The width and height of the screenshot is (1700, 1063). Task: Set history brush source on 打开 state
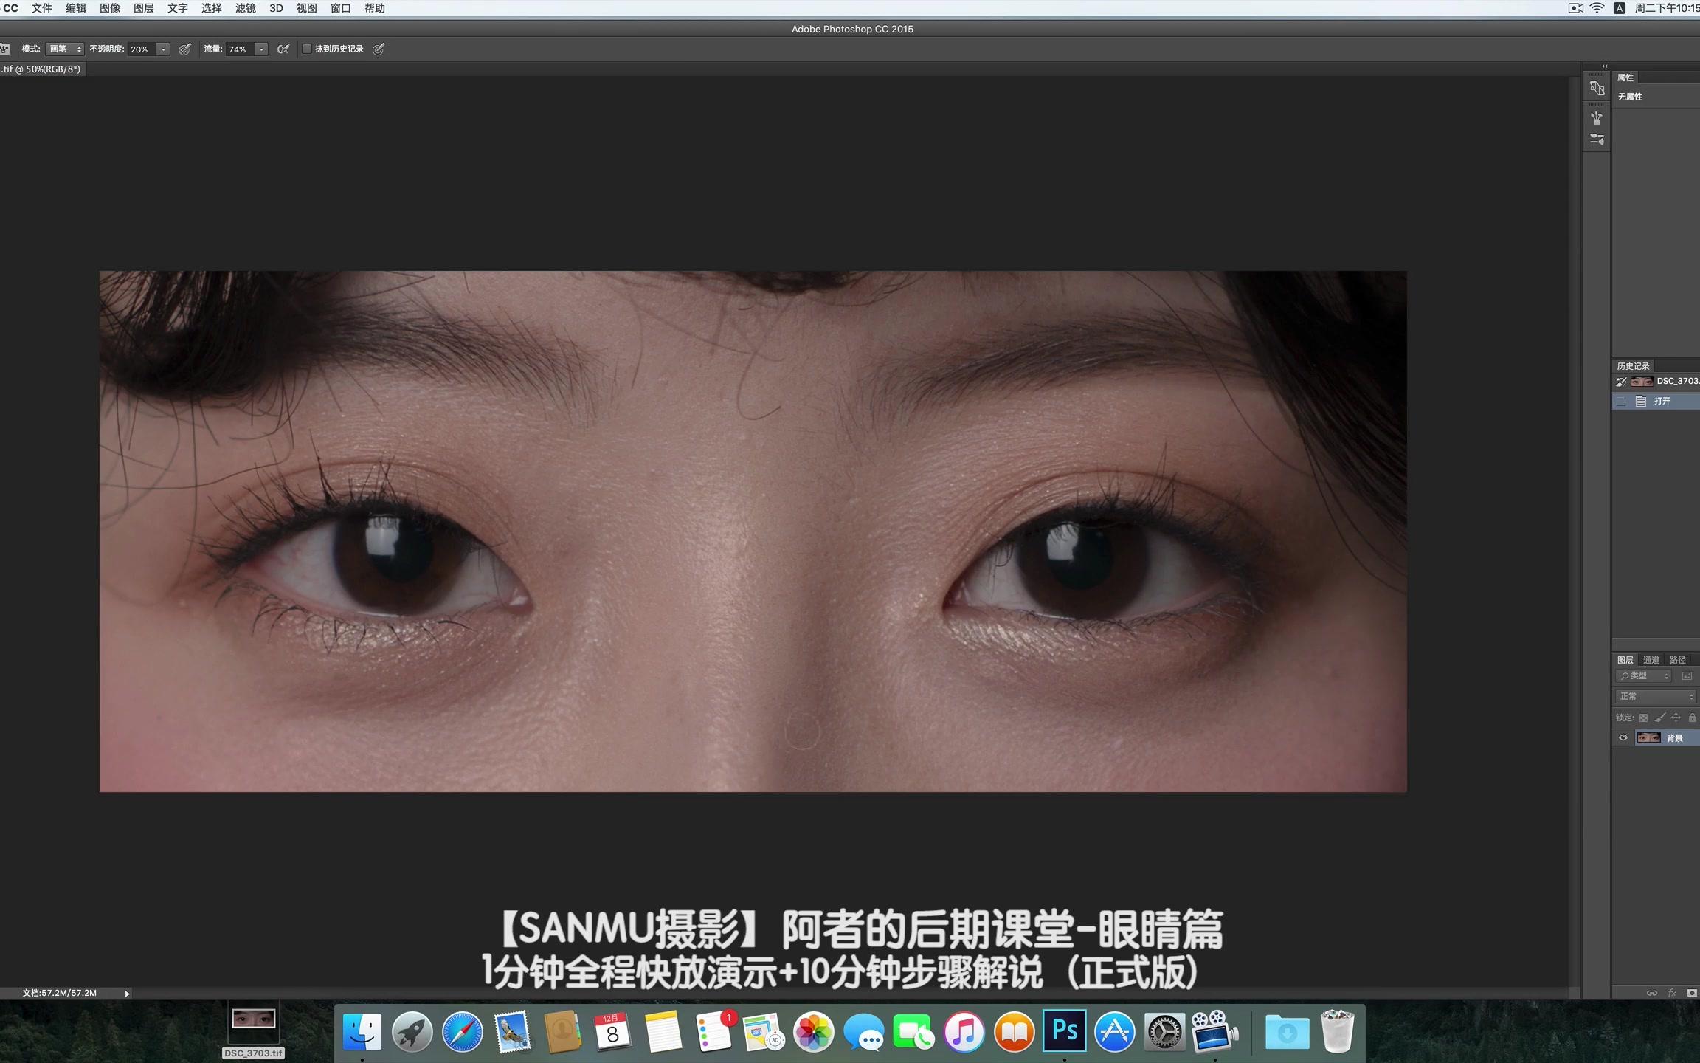click(1621, 402)
